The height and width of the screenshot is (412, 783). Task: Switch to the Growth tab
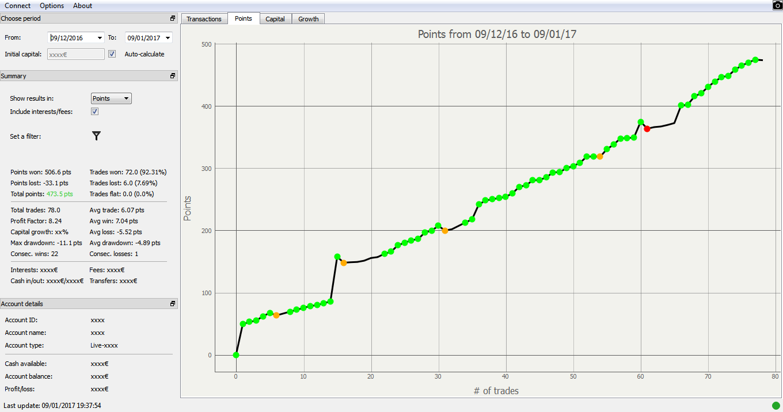pos(308,19)
